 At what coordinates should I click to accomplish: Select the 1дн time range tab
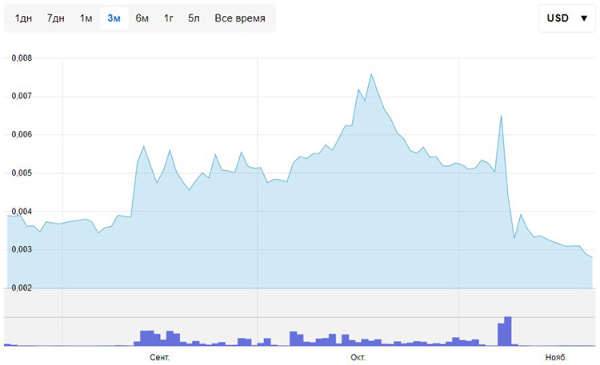click(x=23, y=18)
